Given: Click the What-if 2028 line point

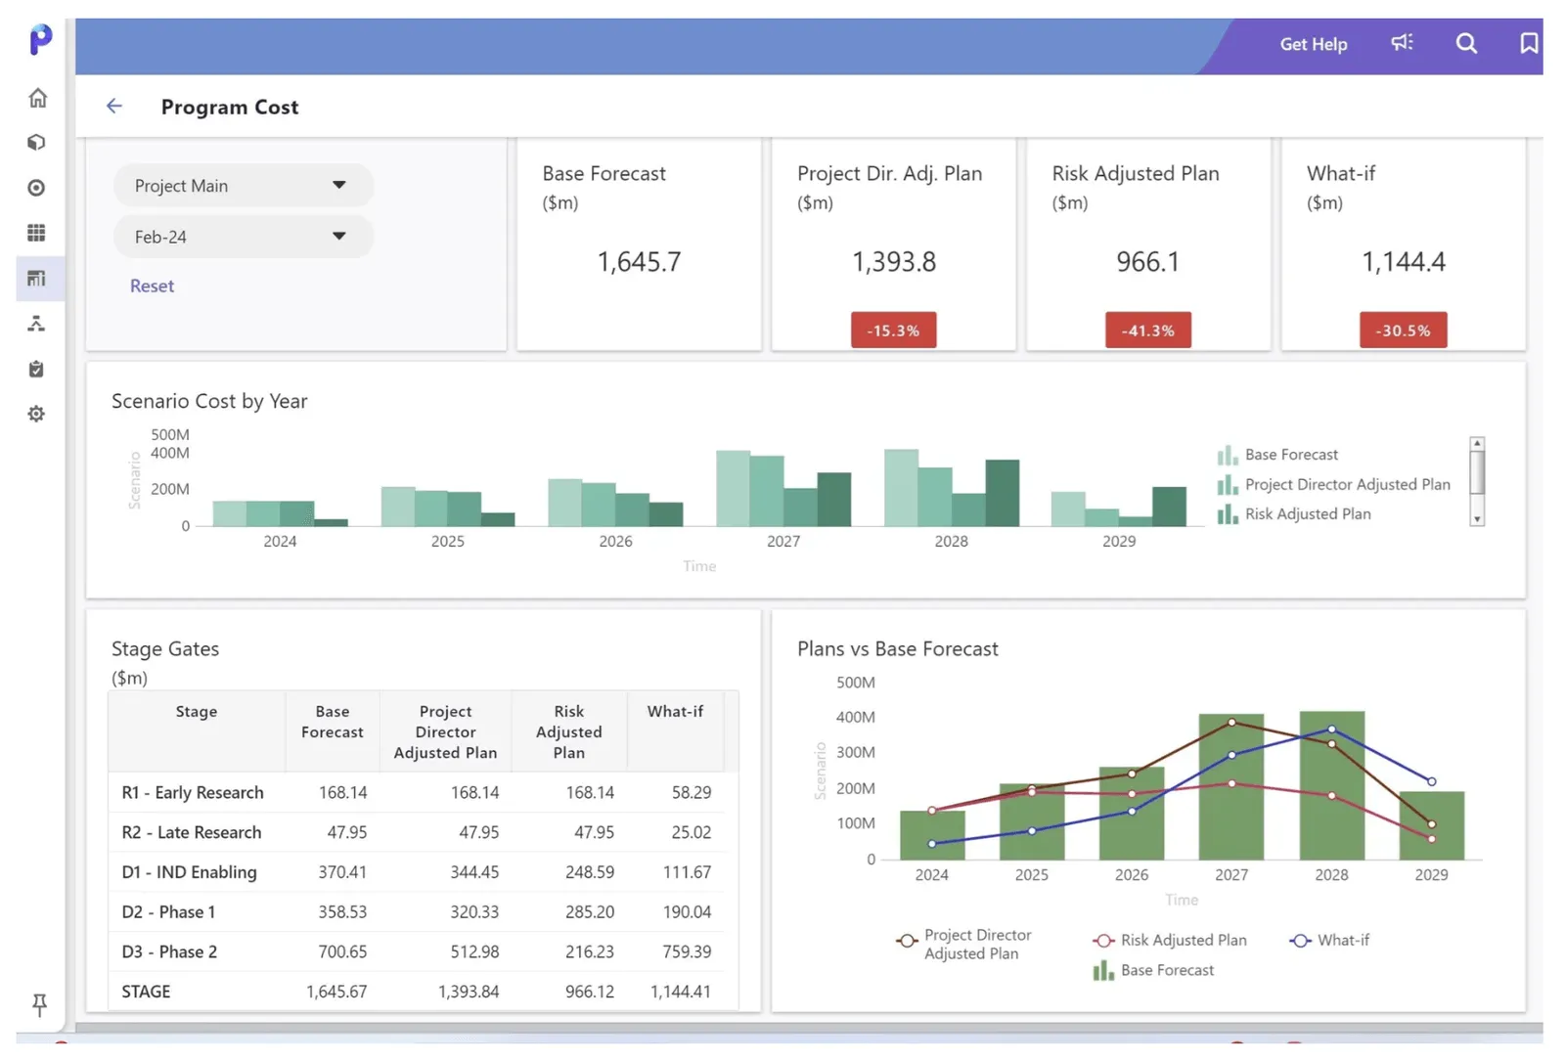Looking at the screenshot, I should [1331, 729].
